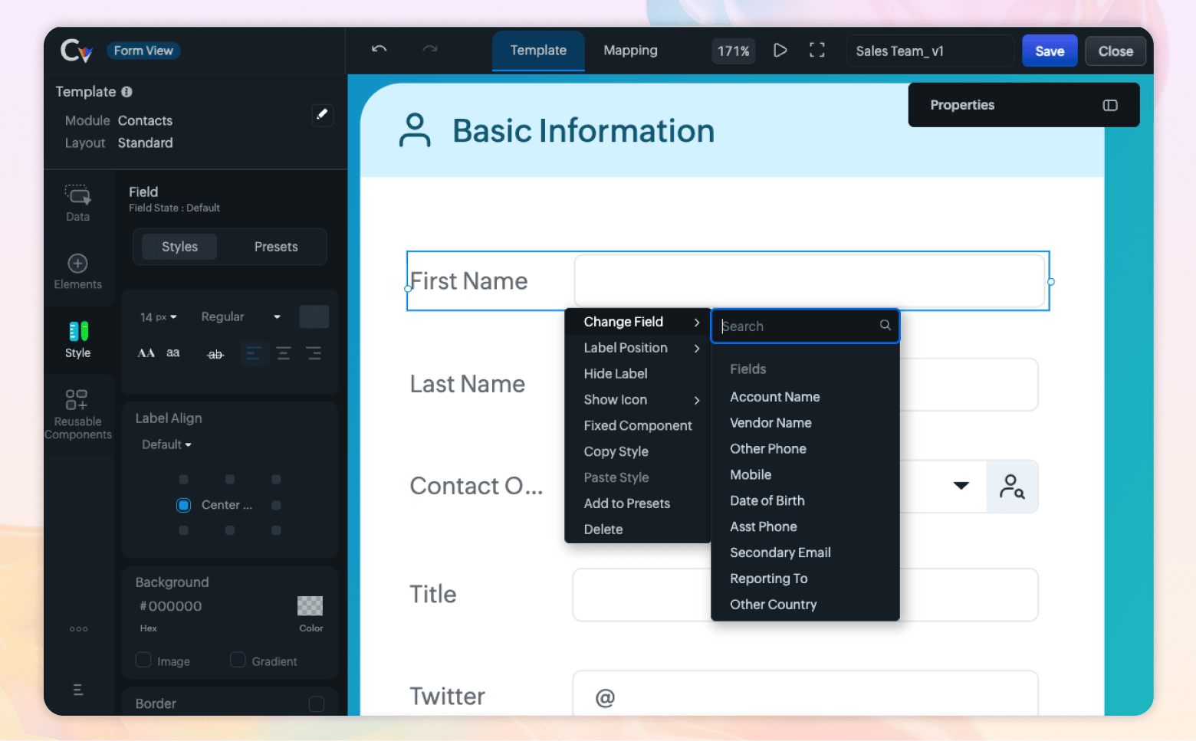Apply lowercase aa text transform
The image size is (1196, 741).
173,353
